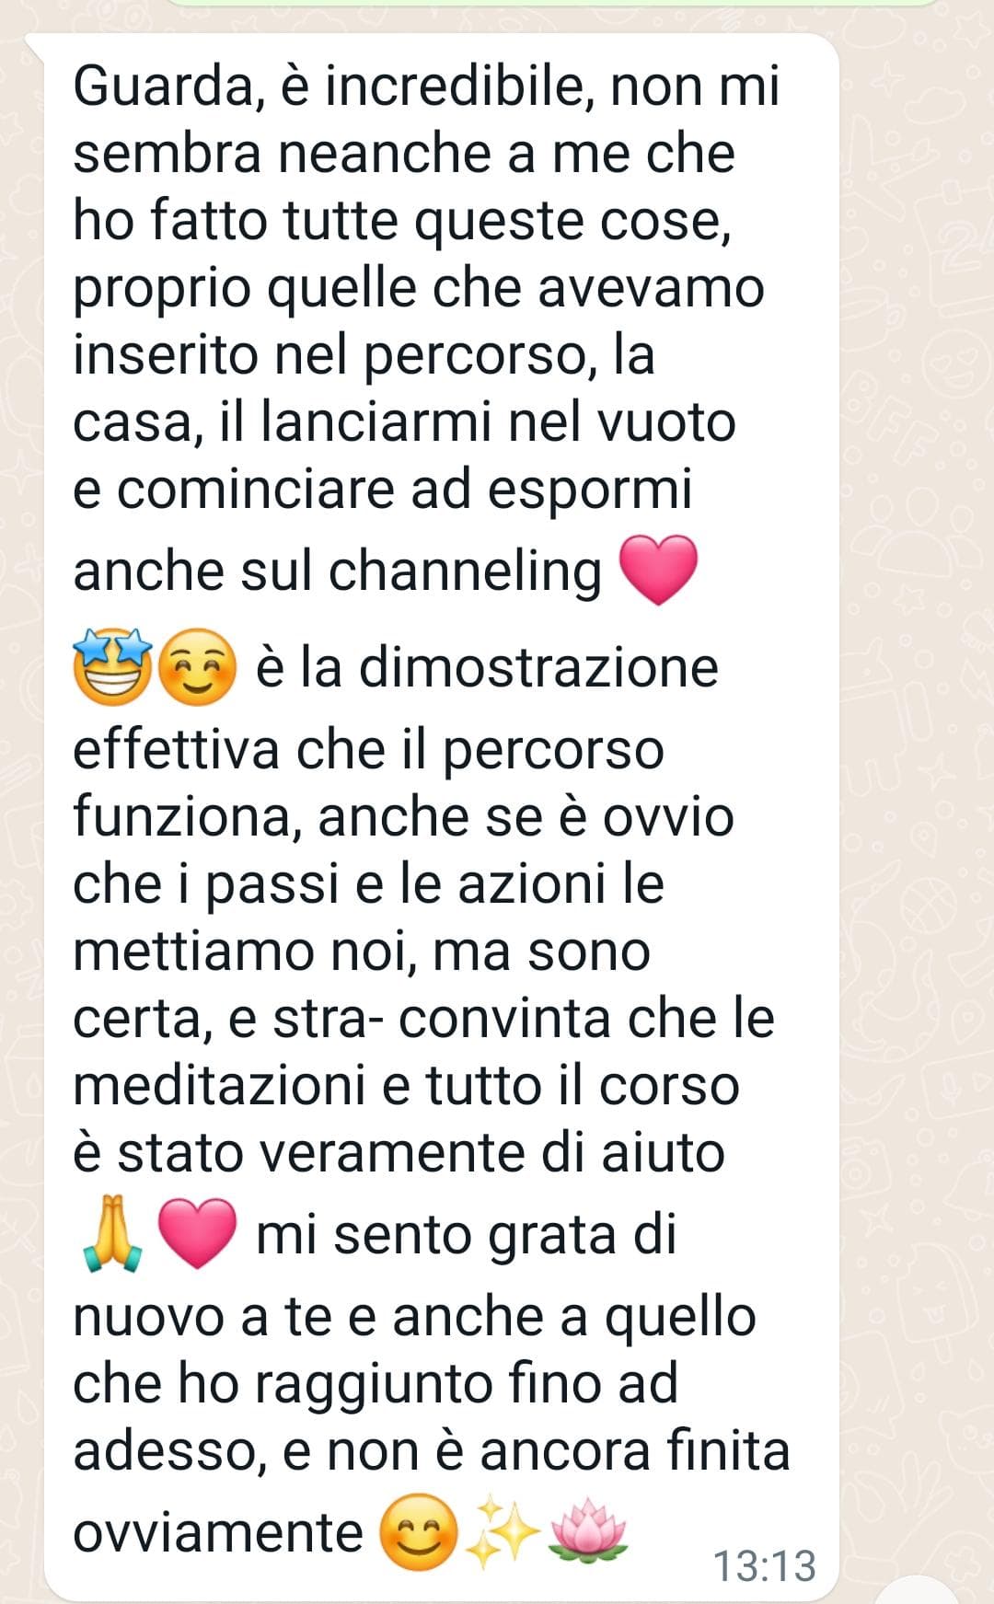Tap the praying hands emoji

pos(112,1233)
